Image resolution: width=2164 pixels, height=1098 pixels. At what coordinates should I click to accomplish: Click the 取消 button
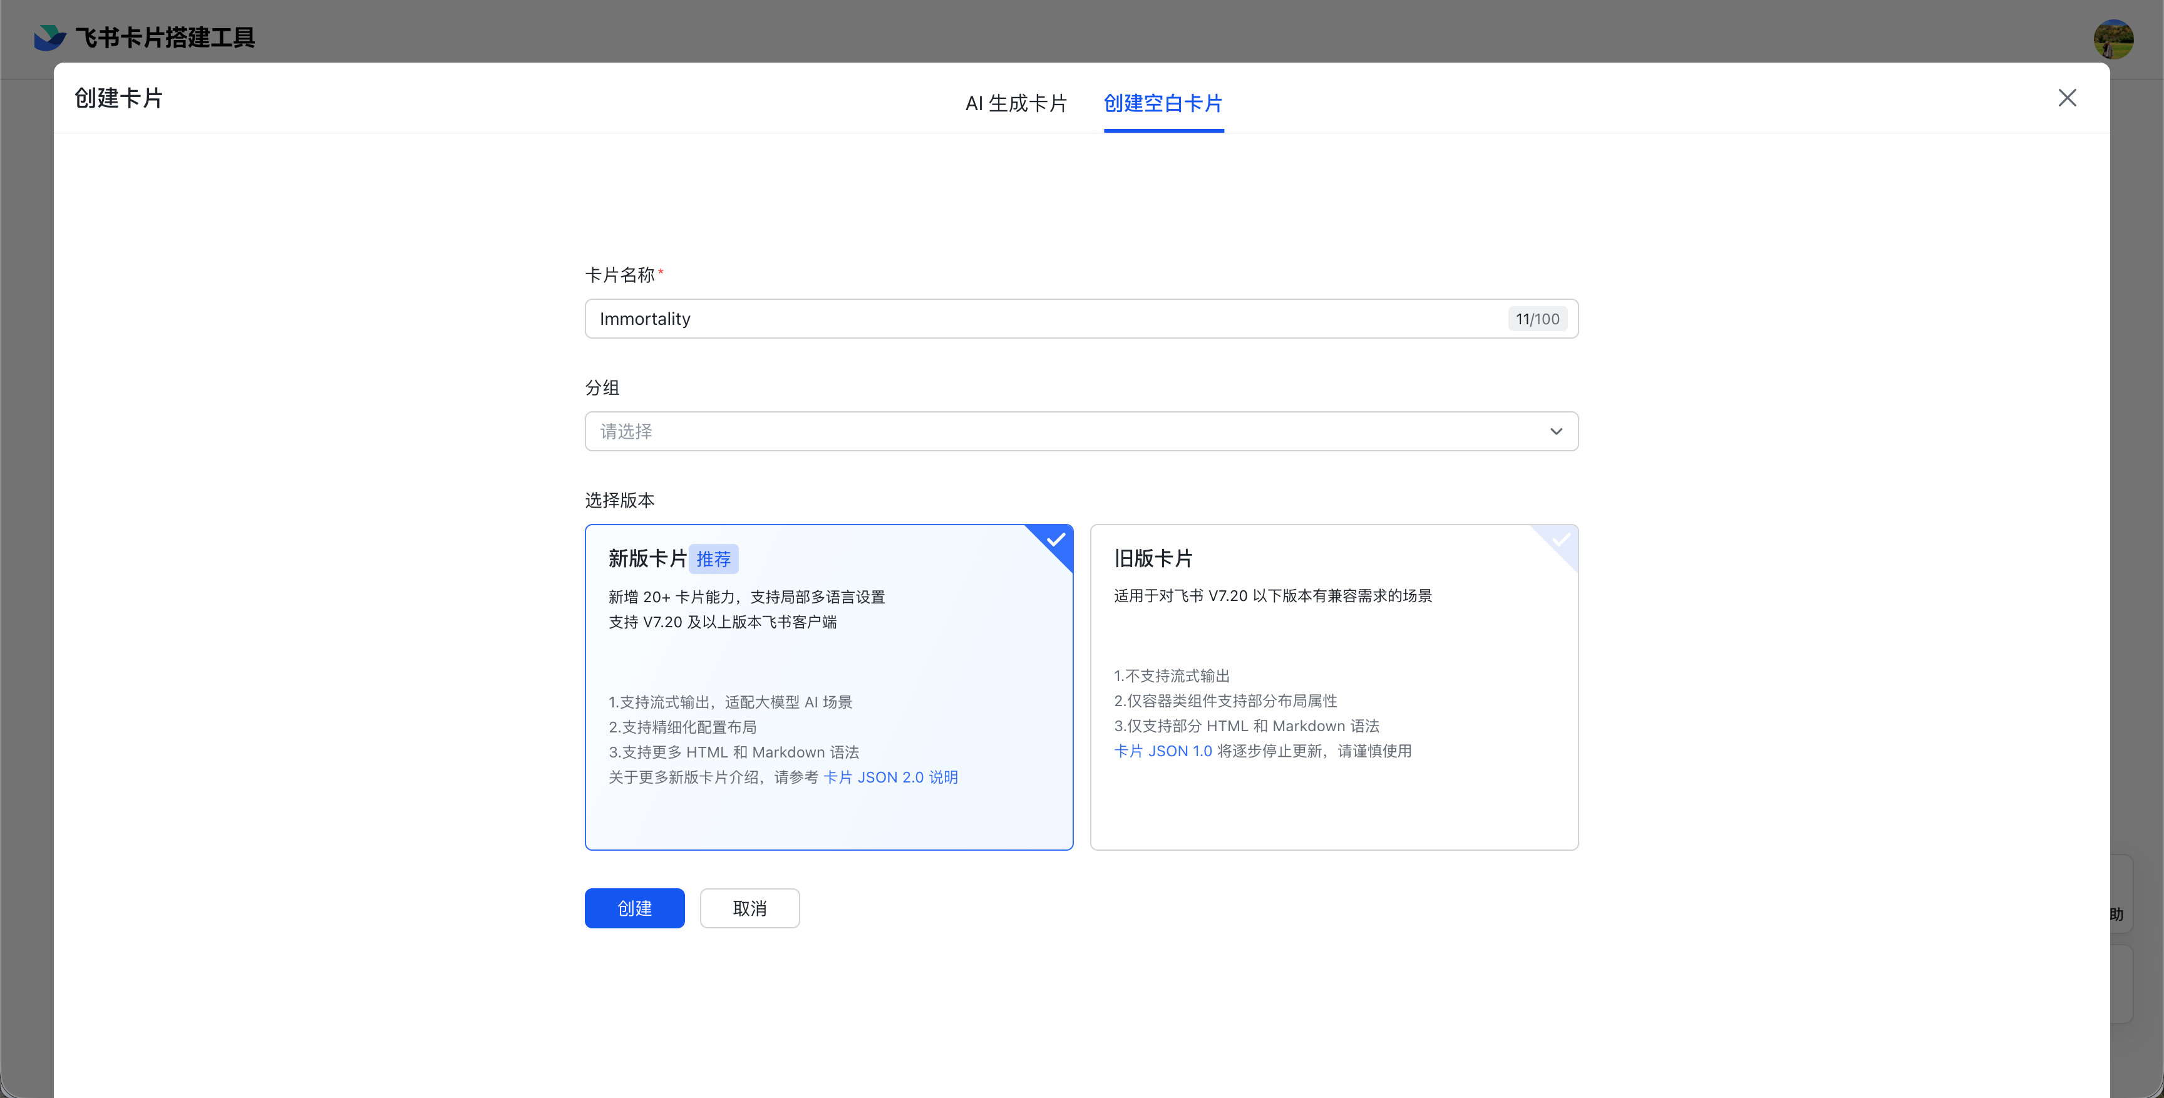coord(750,908)
